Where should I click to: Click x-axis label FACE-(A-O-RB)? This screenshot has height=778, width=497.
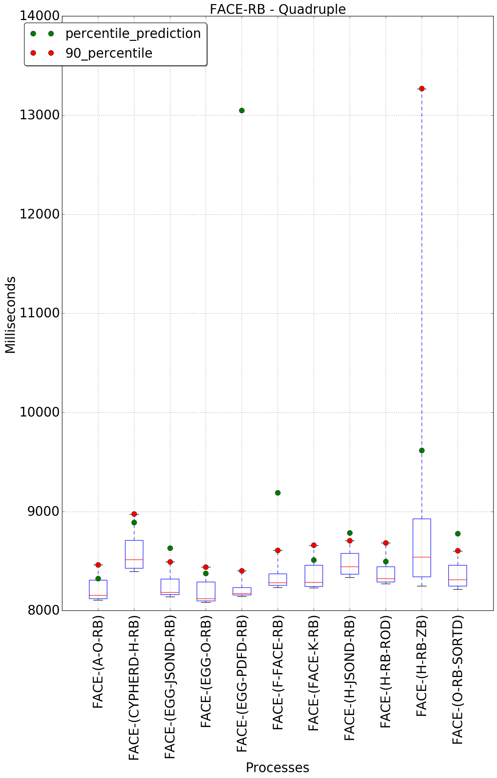pos(98,662)
